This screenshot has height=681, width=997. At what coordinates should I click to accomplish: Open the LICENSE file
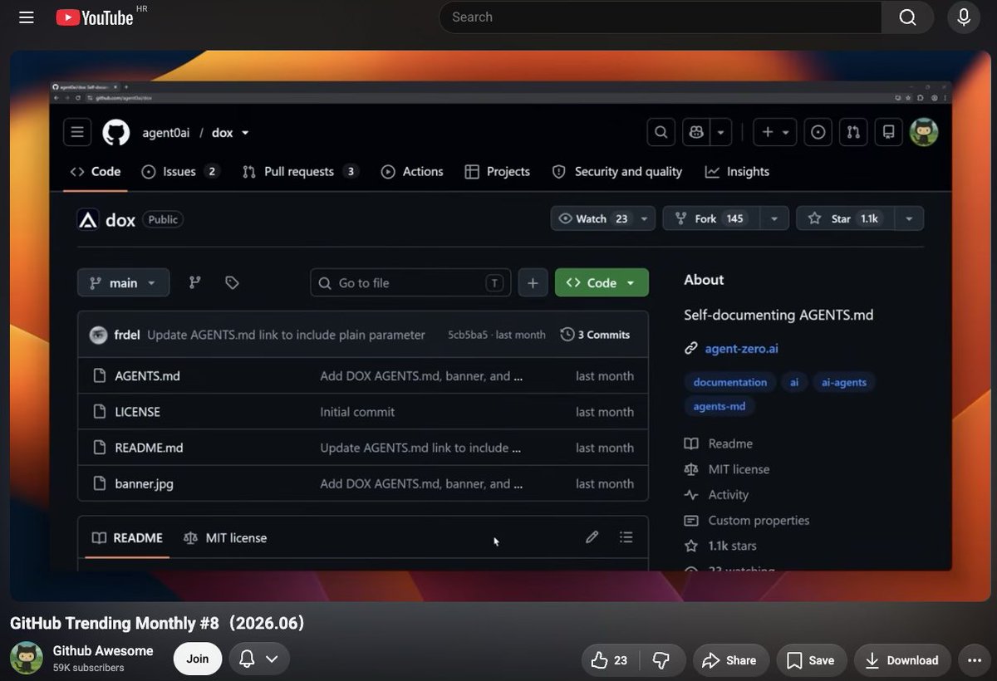pos(137,412)
